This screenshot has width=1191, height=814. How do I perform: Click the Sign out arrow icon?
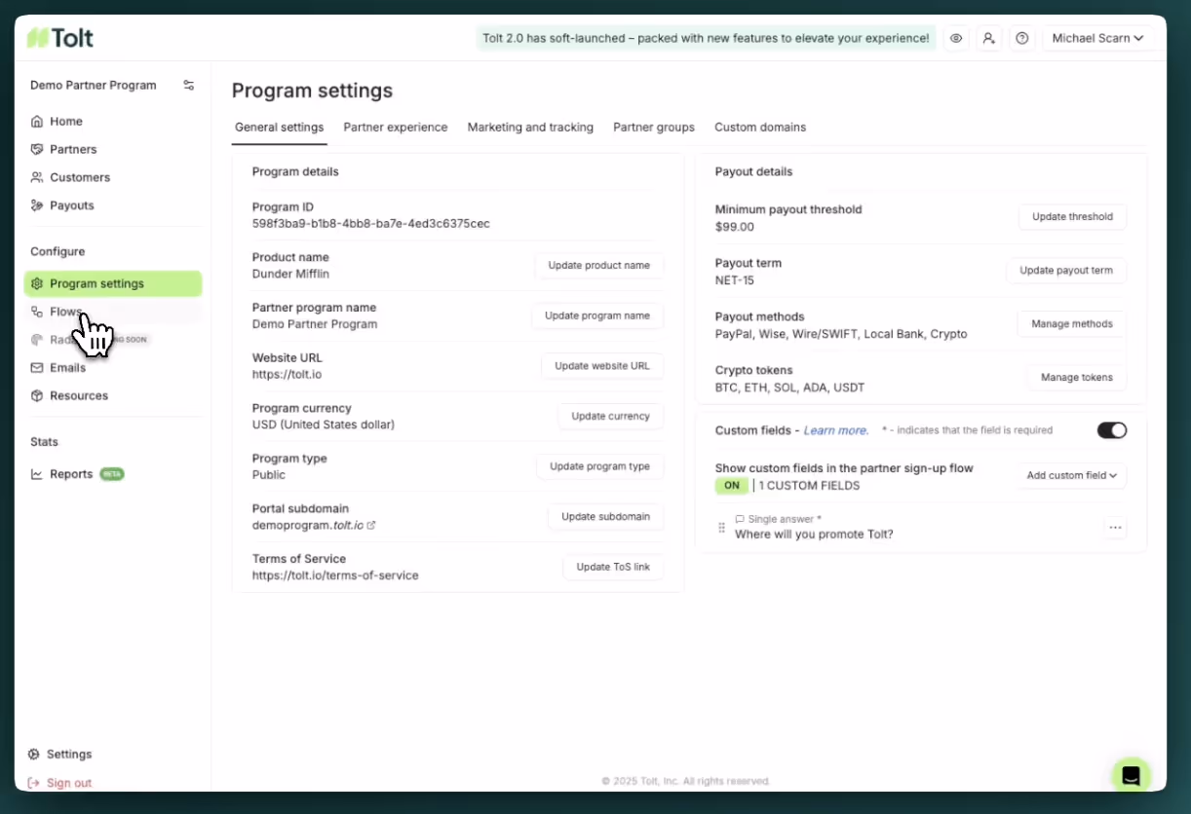(x=34, y=783)
